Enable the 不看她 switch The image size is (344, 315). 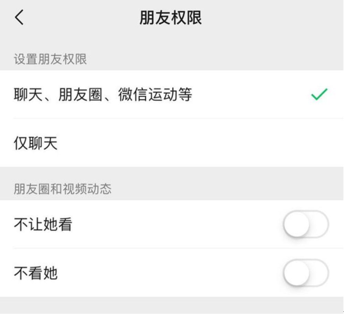coord(306,273)
